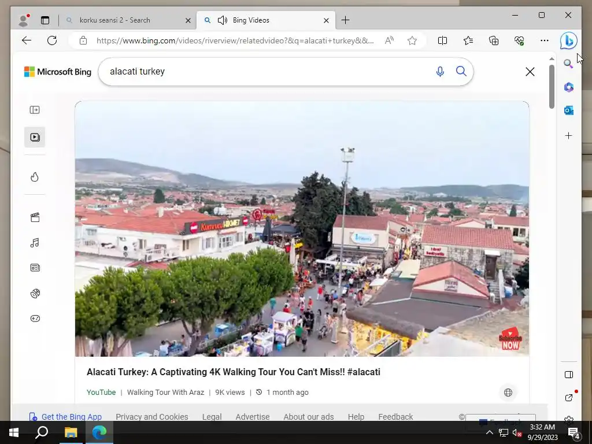Viewport: 592px width, 444px height.
Task: Refresh the Bing Videos page
Action: point(52,40)
